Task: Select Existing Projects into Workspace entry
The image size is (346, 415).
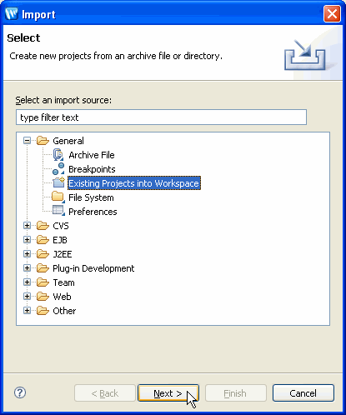Action: pyautogui.click(x=134, y=183)
